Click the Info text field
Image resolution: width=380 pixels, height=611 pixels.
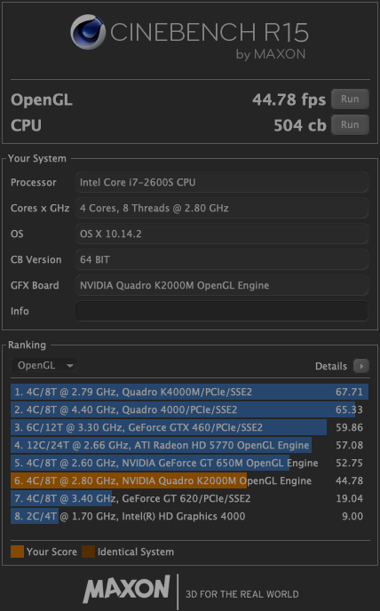coord(222,311)
